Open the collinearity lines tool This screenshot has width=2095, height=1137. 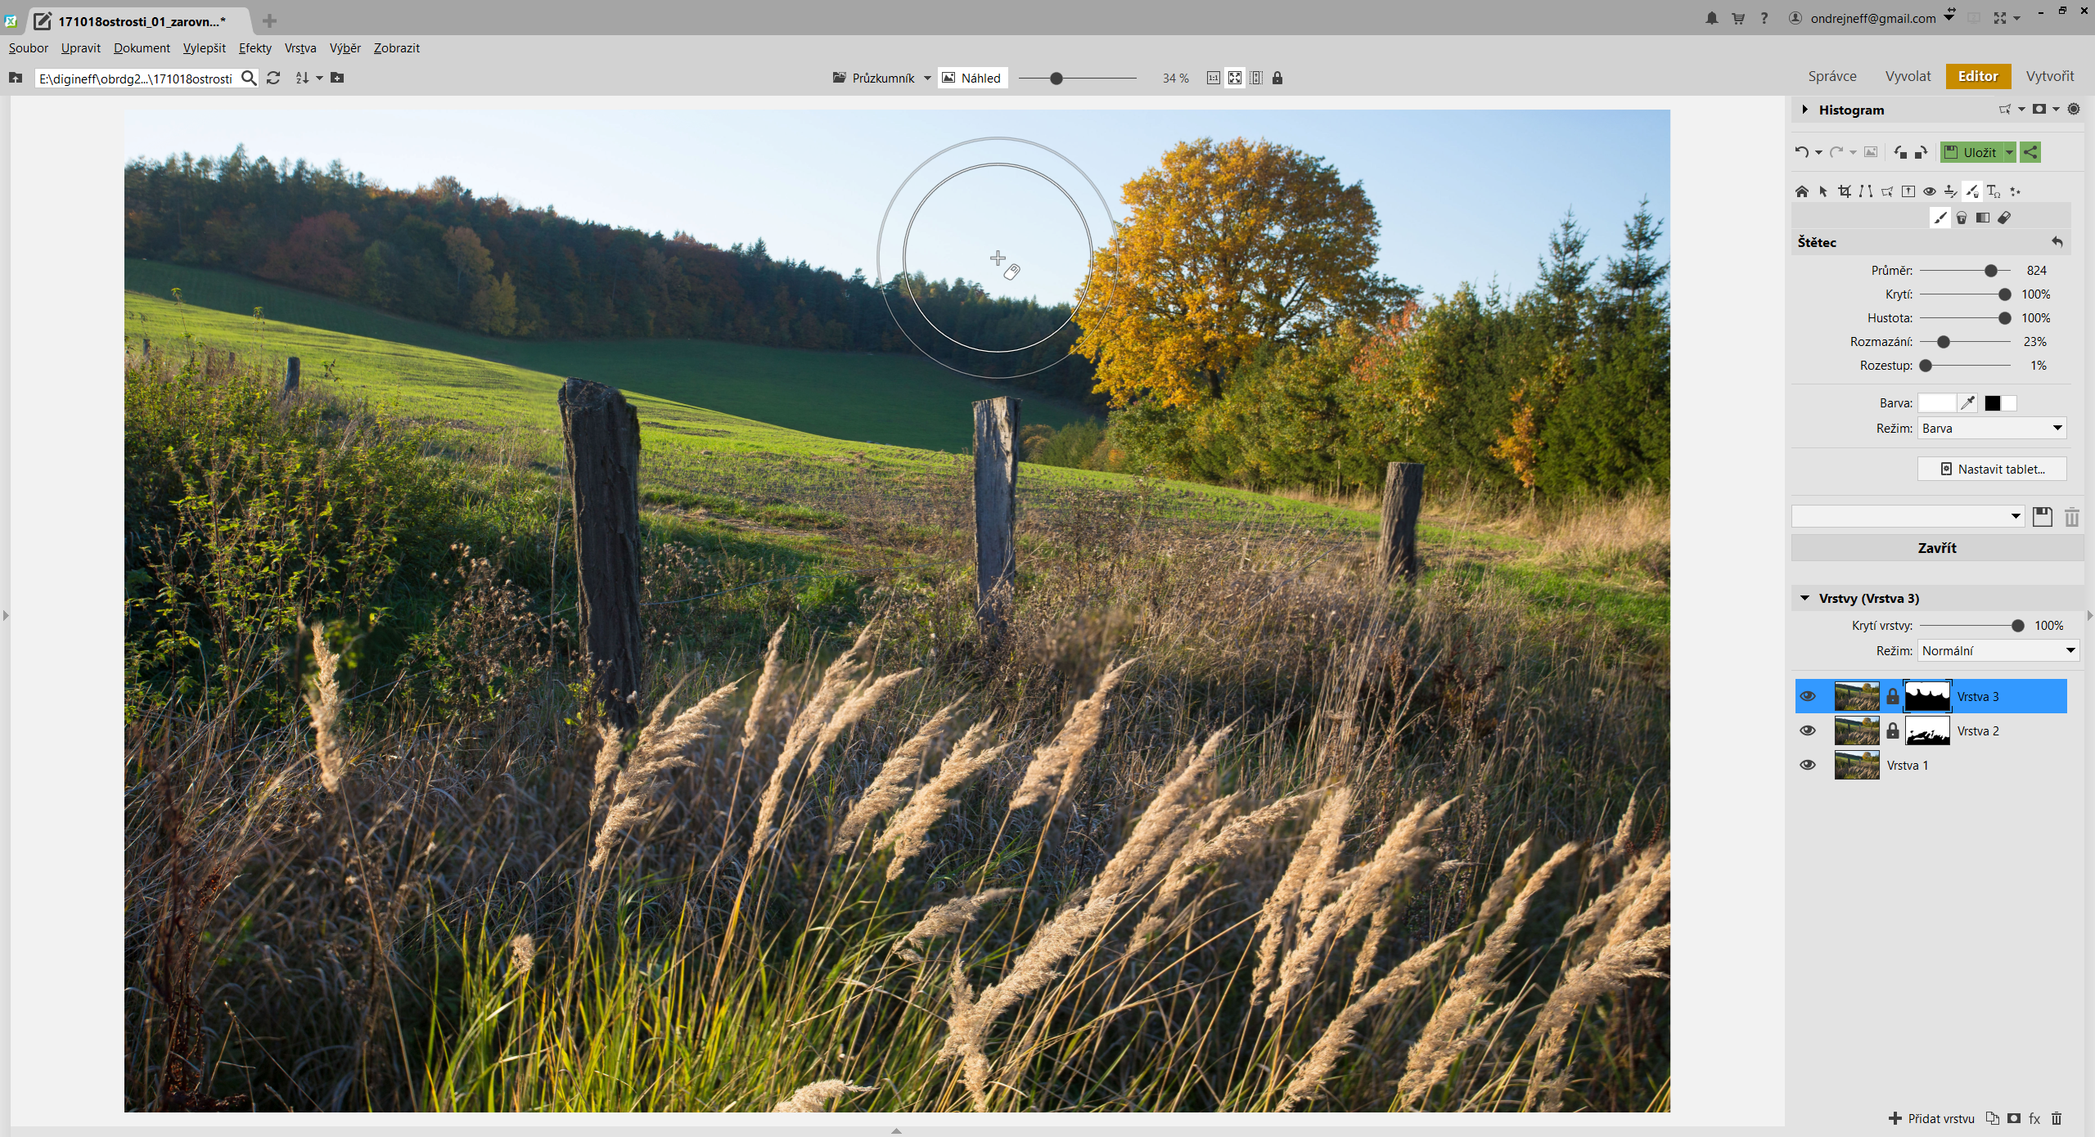(x=1865, y=191)
